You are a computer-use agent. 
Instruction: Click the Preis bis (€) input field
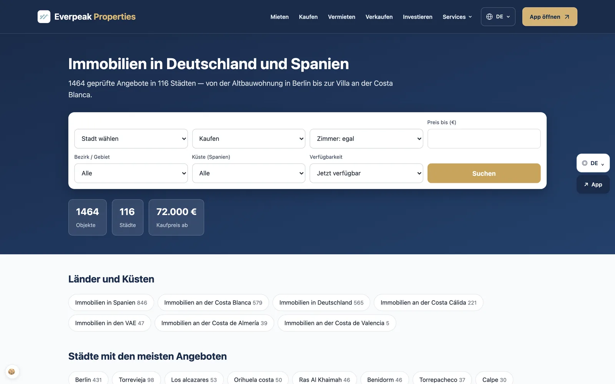(484, 139)
